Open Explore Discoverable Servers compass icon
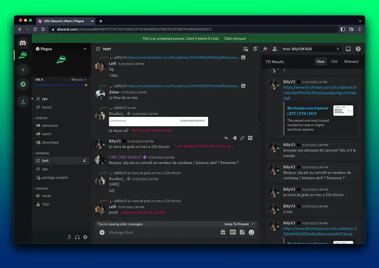Image resolution: width=379 pixels, height=268 pixels. pyautogui.click(x=23, y=84)
